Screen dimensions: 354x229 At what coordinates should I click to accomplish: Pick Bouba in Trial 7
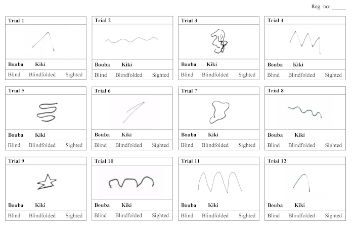189,135
